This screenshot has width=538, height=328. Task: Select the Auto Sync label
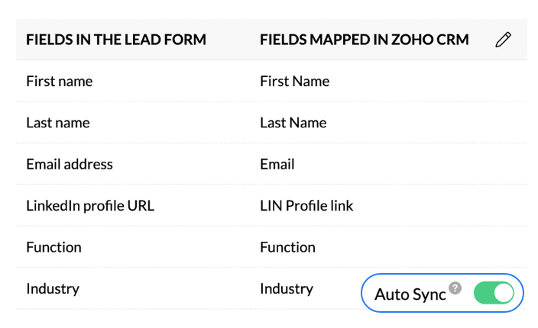click(x=410, y=294)
